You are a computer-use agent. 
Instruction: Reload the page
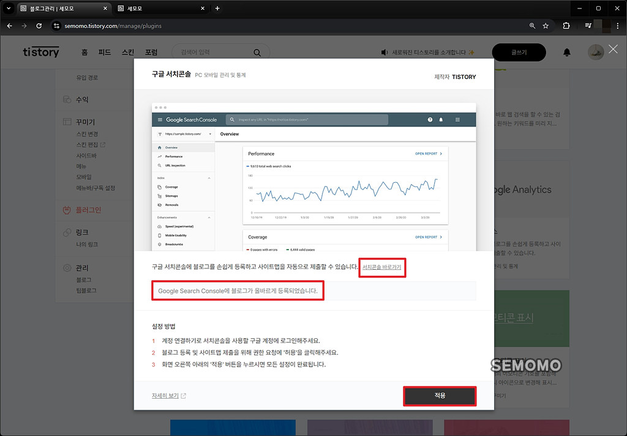click(39, 26)
